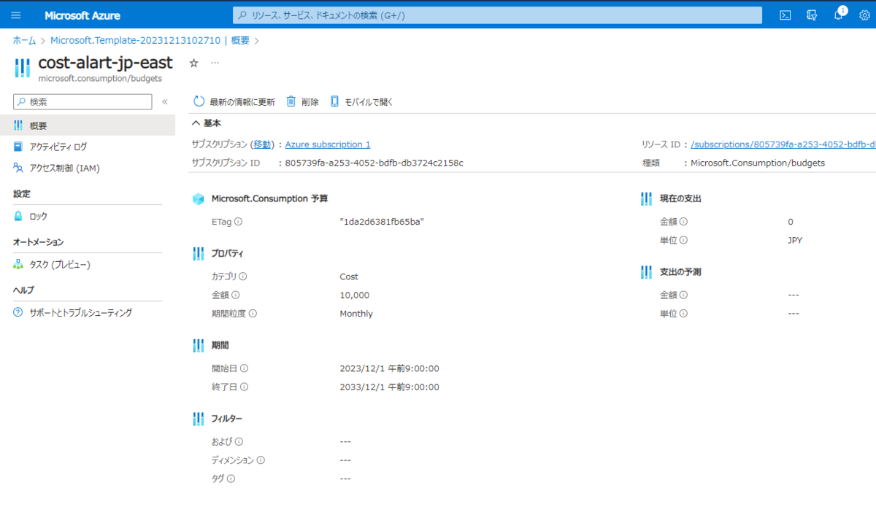Open Cloud Shell from the top bar
The image size is (876, 507).
785,15
